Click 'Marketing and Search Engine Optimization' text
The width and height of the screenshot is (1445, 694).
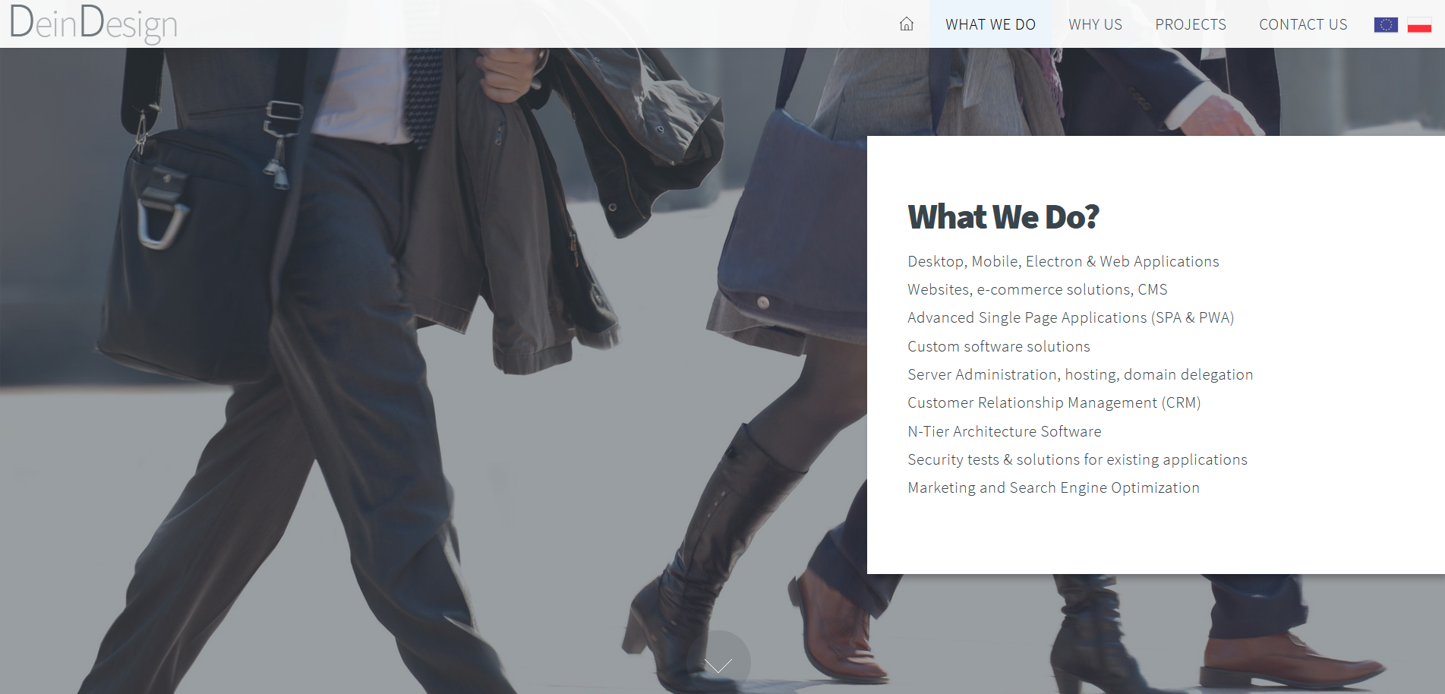tap(1053, 488)
